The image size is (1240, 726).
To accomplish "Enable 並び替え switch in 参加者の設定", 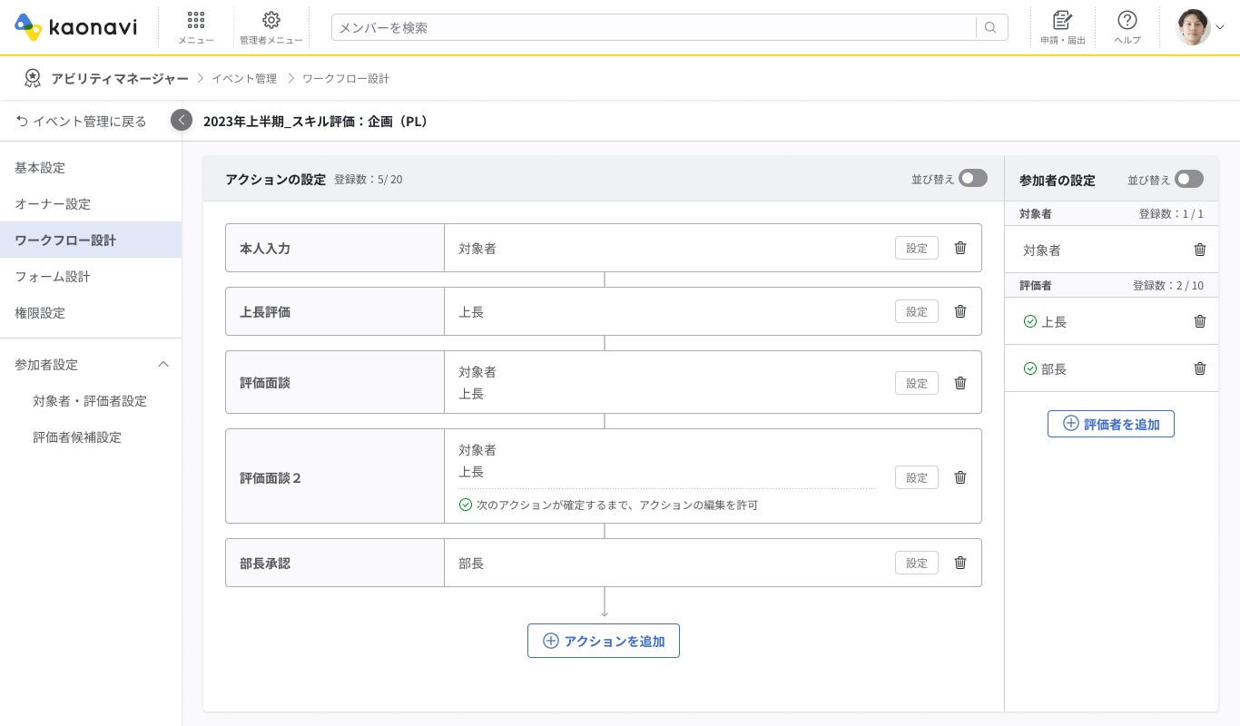I will tap(1188, 180).
